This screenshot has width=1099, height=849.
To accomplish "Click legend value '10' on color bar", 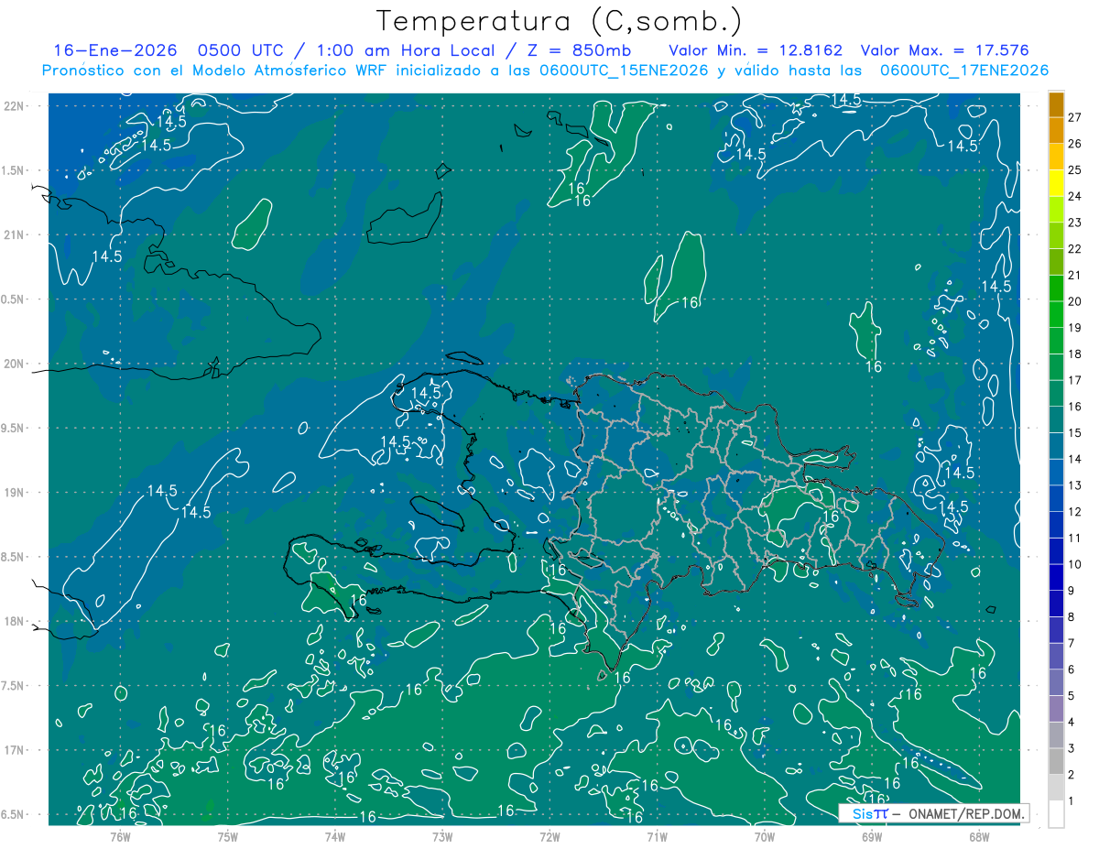I will pyautogui.click(x=1074, y=564).
